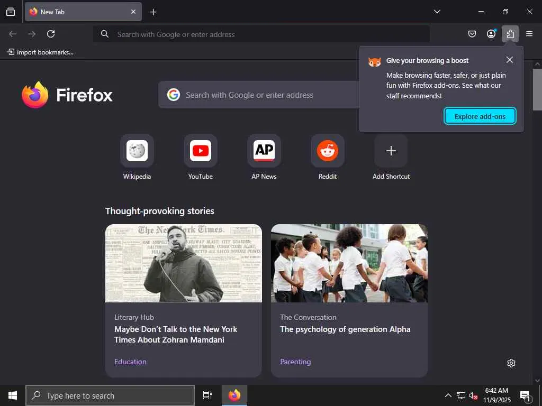Dismiss the browsing boost popup
Viewport: 542px width, 406px height.
[510, 60]
